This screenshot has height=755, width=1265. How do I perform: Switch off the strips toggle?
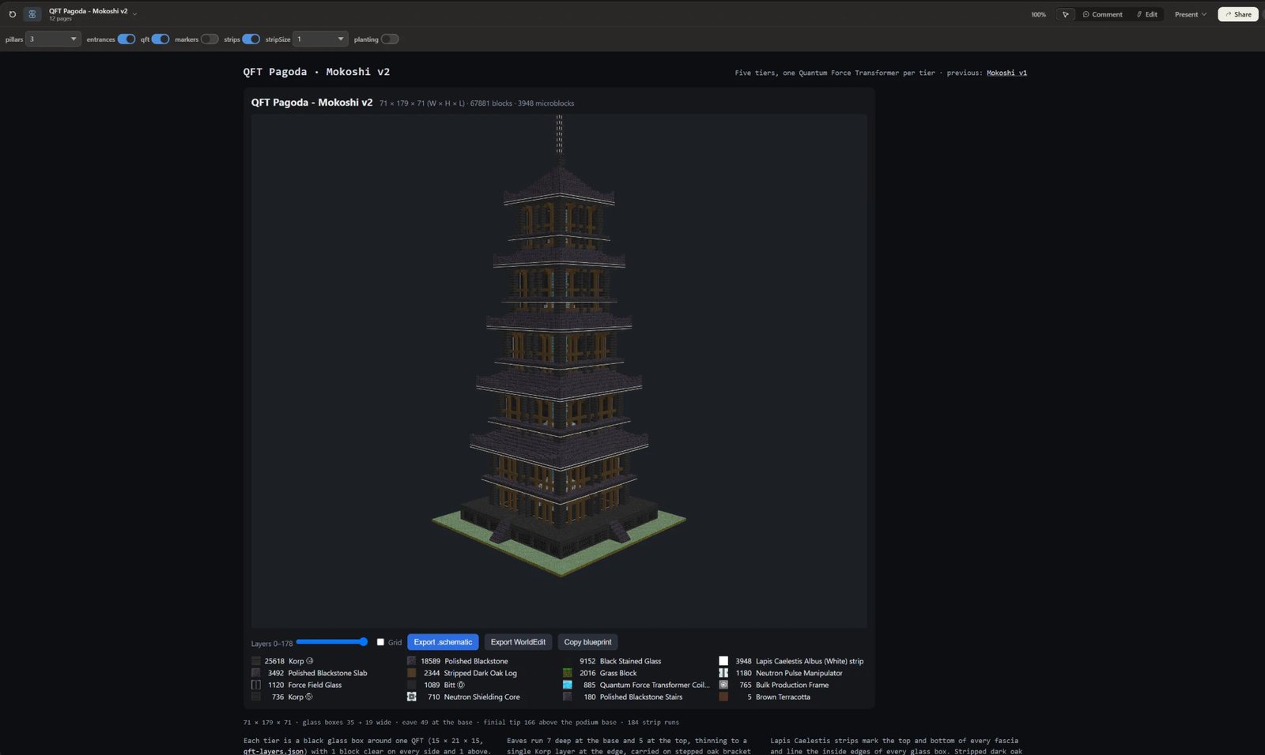251,39
